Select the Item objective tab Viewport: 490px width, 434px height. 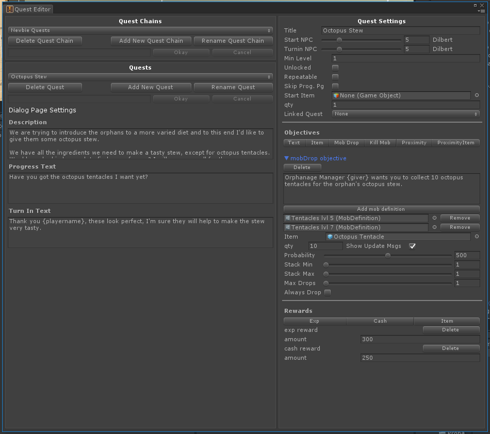pyautogui.click(x=317, y=143)
